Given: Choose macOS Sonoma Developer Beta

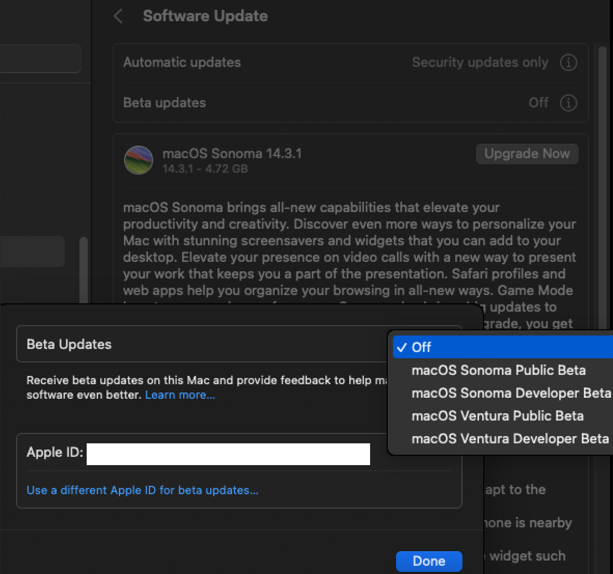Looking at the screenshot, I should (x=511, y=393).
